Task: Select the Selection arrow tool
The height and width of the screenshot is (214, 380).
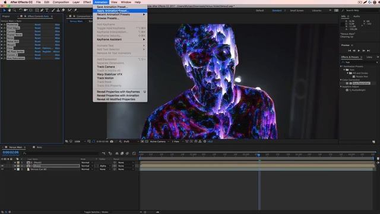Action: (x=4, y=10)
